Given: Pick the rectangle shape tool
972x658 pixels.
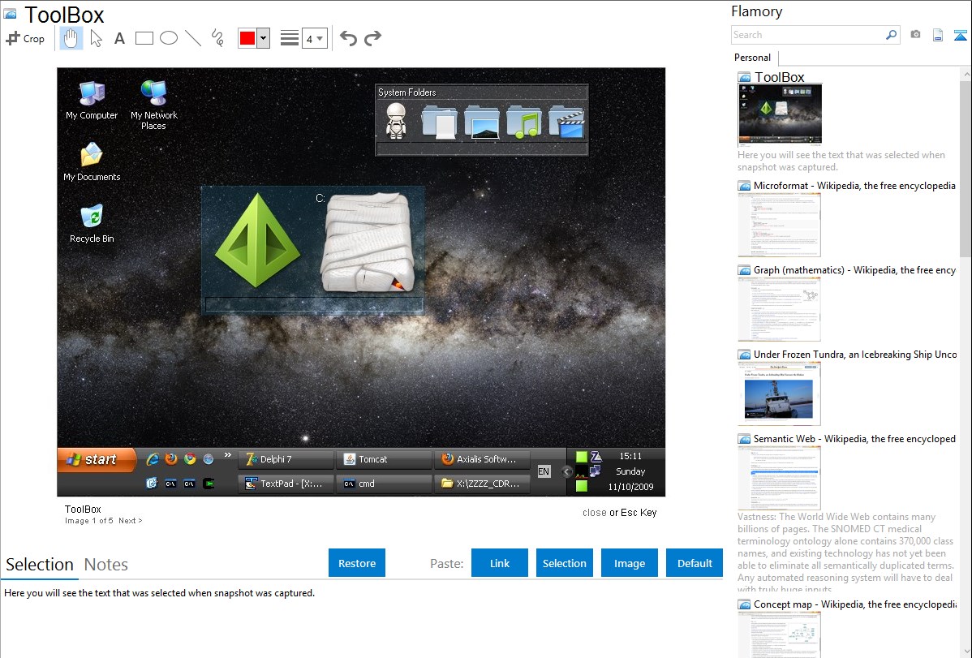Looking at the screenshot, I should (x=144, y=38).
